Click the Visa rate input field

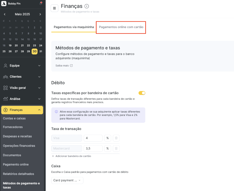coord(93,138)
